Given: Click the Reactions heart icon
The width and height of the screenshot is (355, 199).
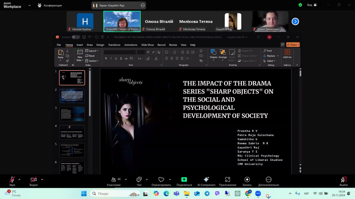Looking at the screenshot, I should pyautogui.click(x=161, y=180).
